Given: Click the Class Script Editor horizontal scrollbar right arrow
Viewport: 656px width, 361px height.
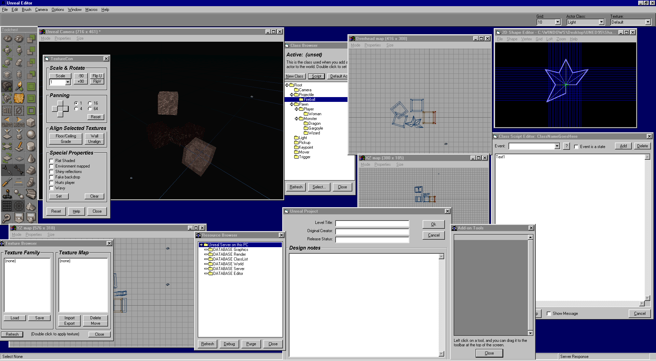Looking at the screenshot, I should pos(642,304).
